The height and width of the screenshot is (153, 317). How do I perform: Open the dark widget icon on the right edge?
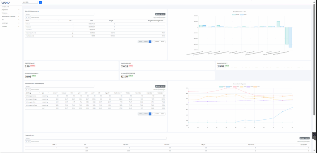pos(314,135)
